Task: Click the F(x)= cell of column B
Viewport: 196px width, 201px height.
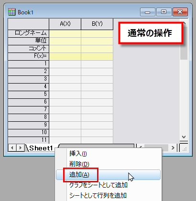Action: pyautogui.click(x=97, y=56)
